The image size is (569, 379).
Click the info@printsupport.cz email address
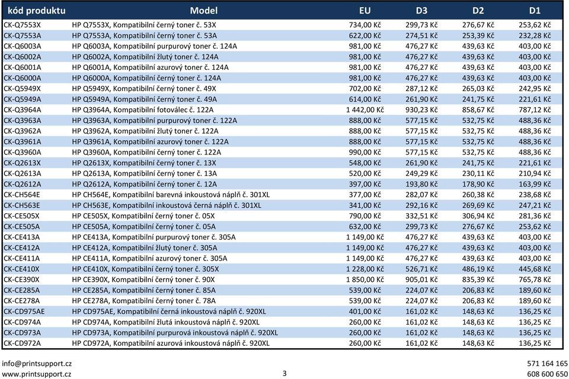pos(37,364)
